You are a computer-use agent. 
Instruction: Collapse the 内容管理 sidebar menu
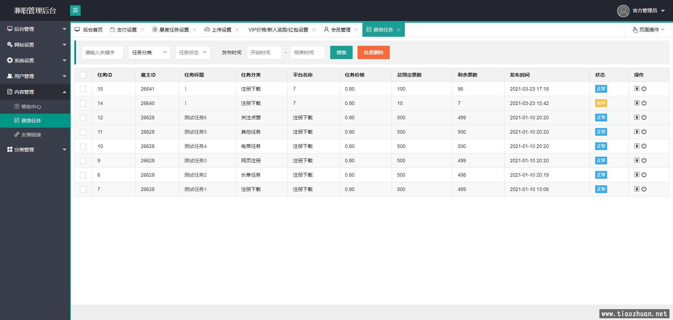click(35, 92)
